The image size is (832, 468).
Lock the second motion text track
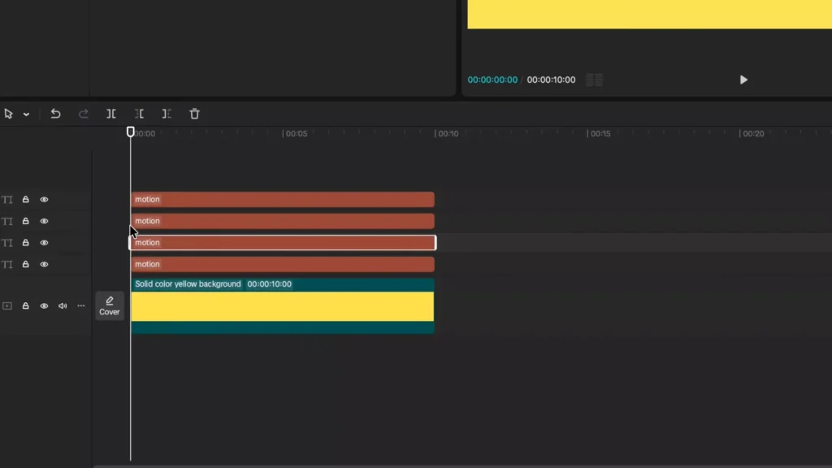25,221
